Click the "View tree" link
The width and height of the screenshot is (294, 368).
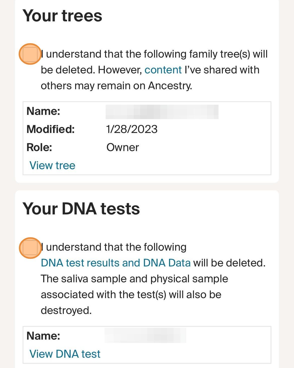pyautogui.click(x=52, y=165)
